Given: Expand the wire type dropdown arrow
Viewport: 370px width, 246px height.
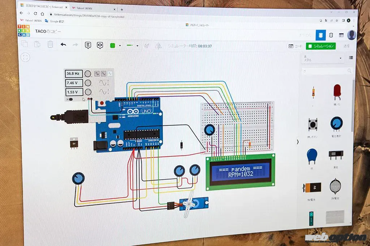Looking at the screenshot, I should click(137, 46).
